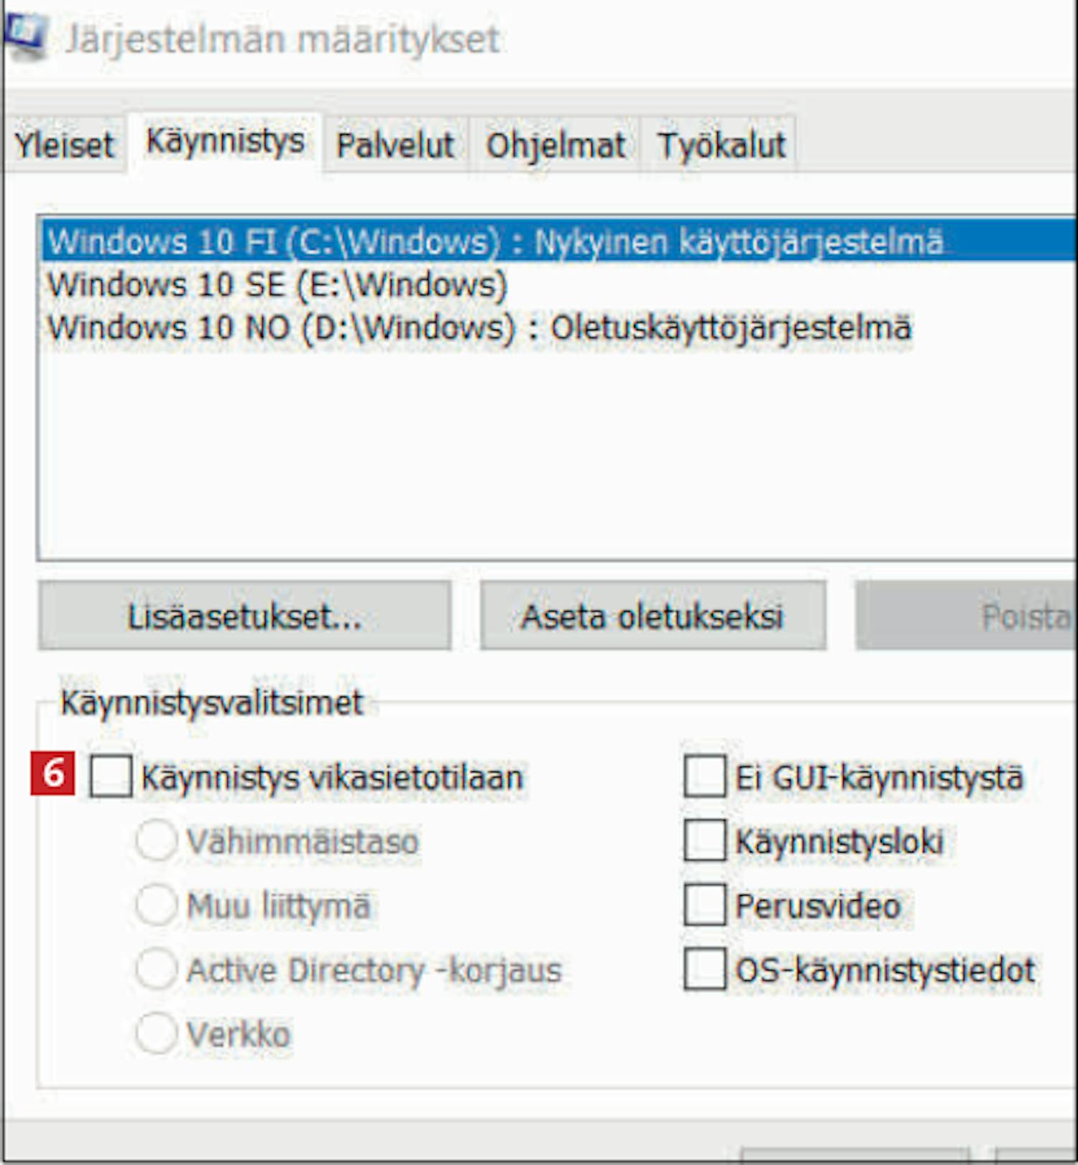This screenshot has width=1078, height=1165.
Task: Open the Palvelut tab
Action: coord(395,145)
